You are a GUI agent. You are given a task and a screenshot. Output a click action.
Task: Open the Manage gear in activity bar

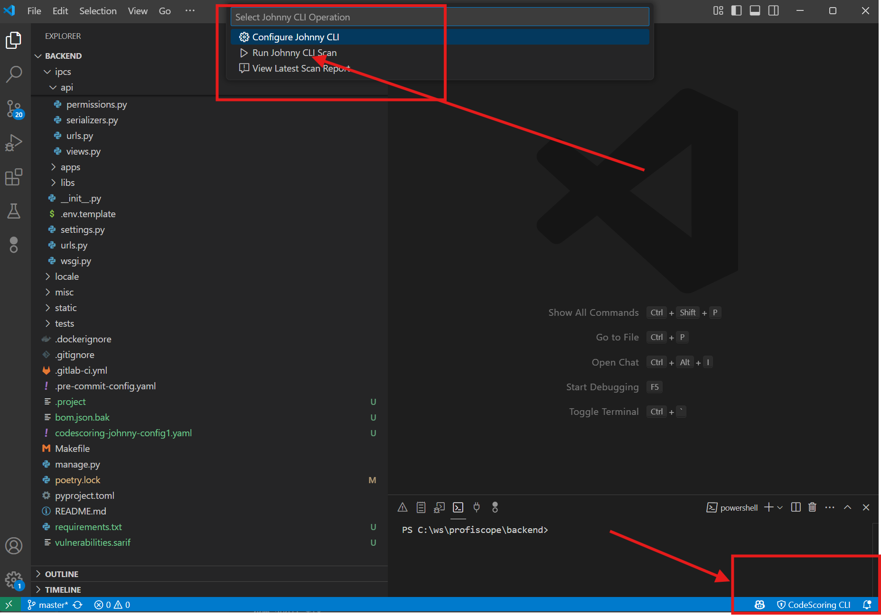(14, 580)
